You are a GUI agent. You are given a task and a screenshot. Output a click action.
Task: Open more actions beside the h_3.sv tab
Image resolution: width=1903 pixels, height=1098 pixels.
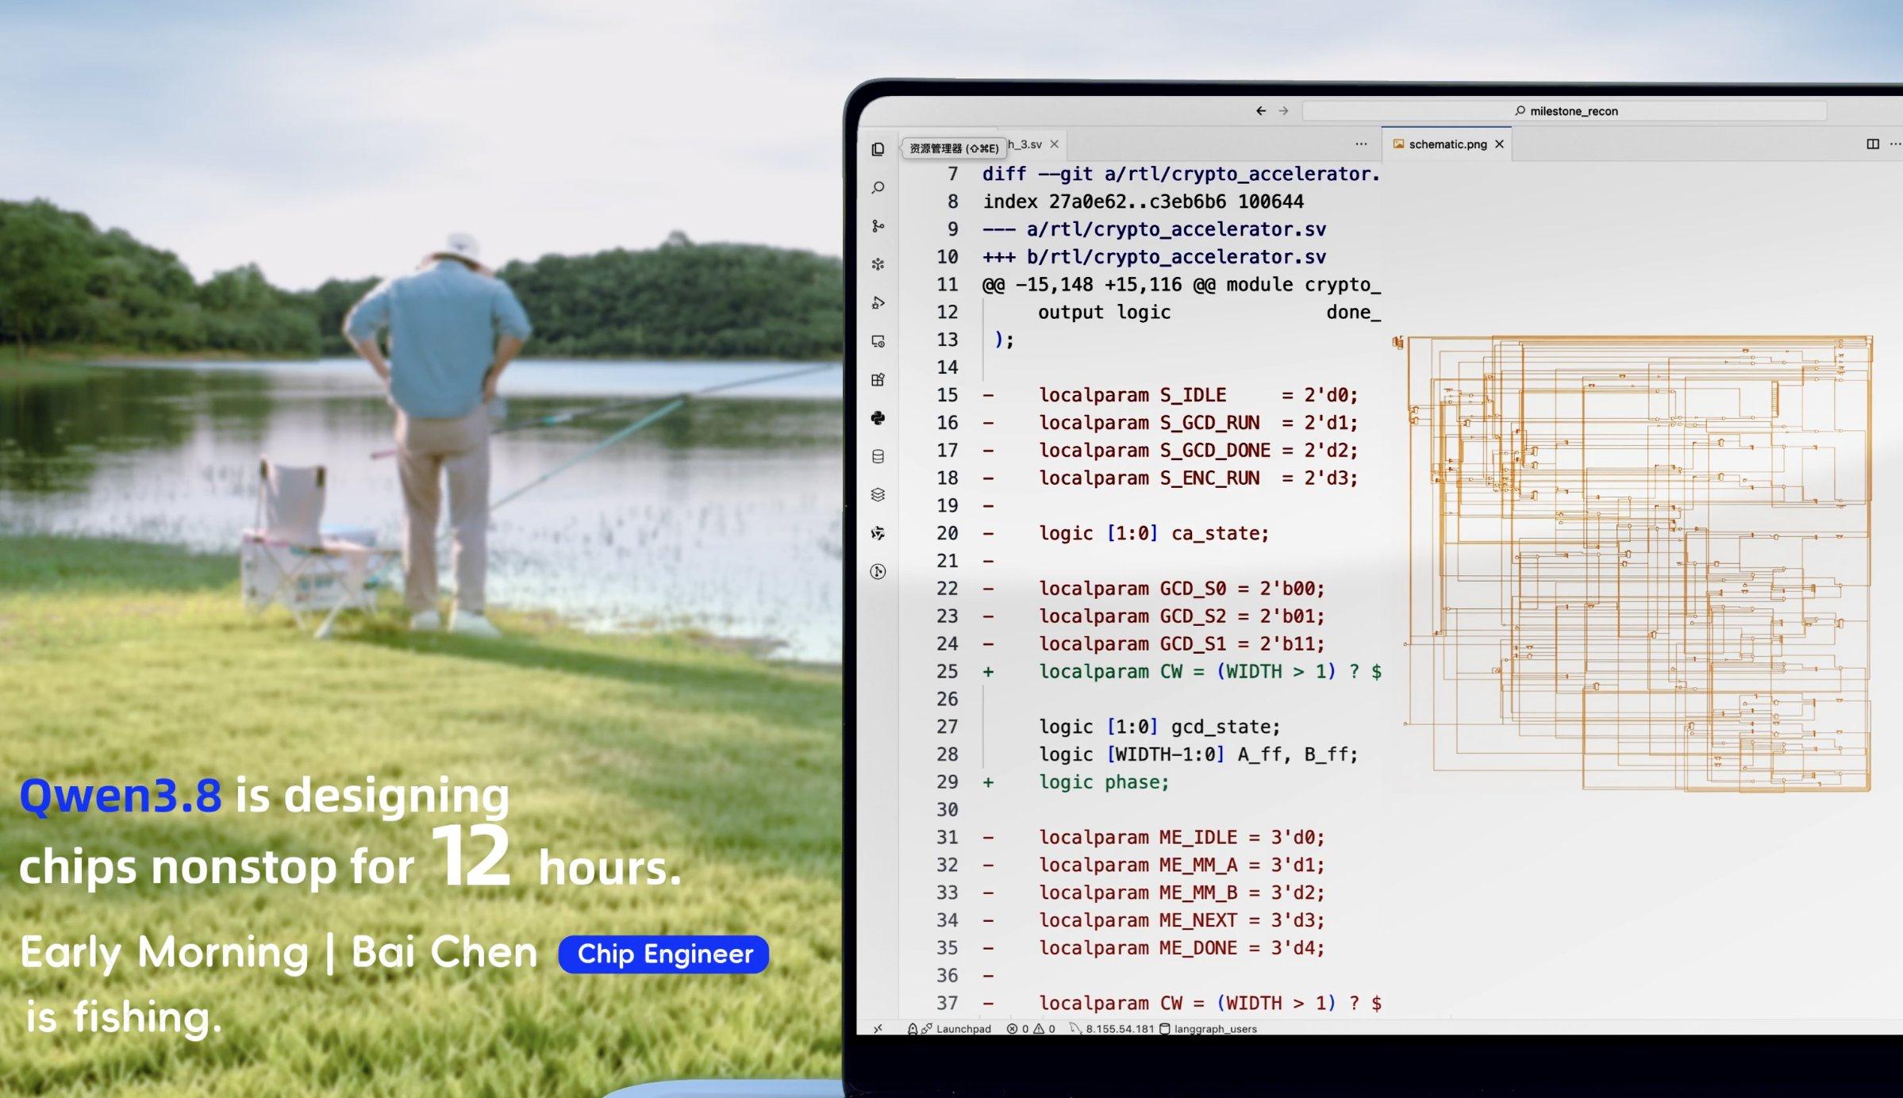[1361, 144]
